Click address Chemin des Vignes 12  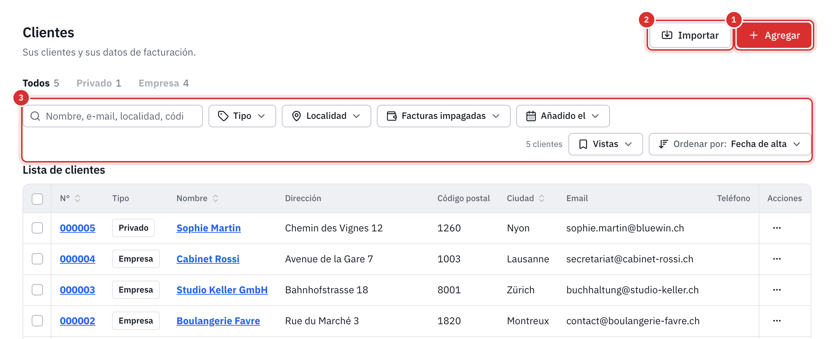click(334, 228)
